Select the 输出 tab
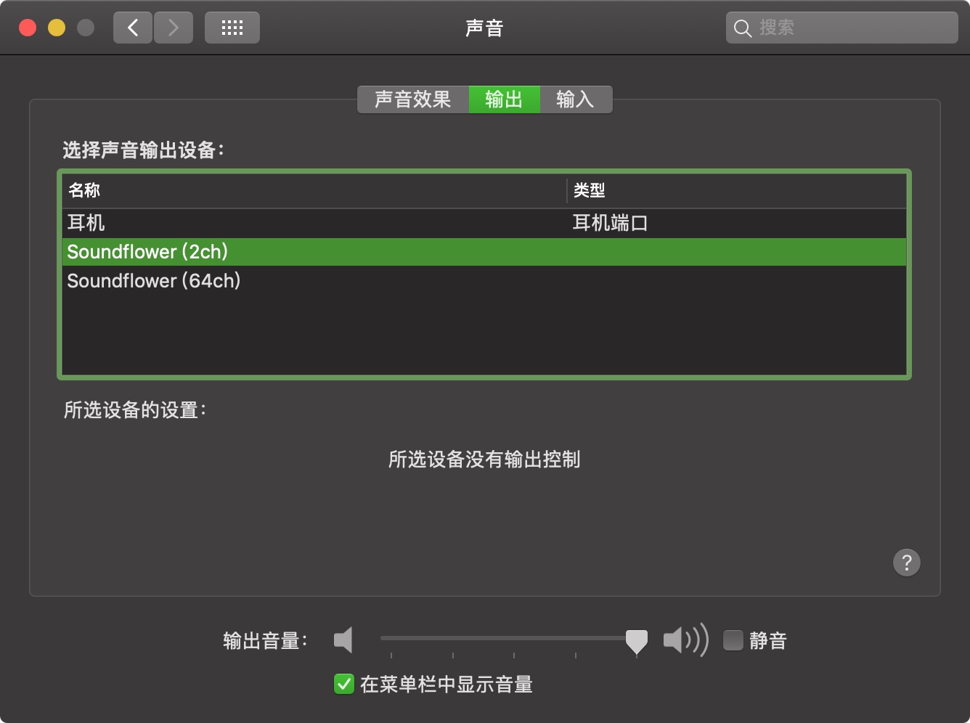 [505, 99]
